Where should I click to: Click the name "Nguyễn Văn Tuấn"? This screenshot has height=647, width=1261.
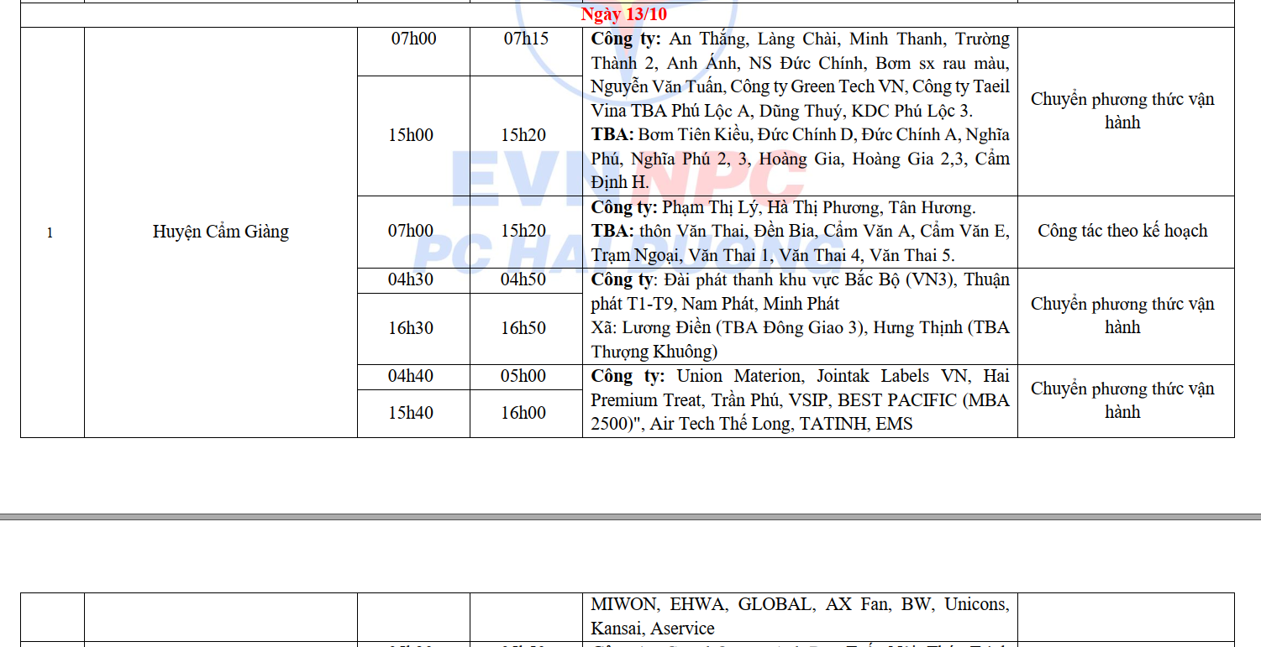pos(657,86)
